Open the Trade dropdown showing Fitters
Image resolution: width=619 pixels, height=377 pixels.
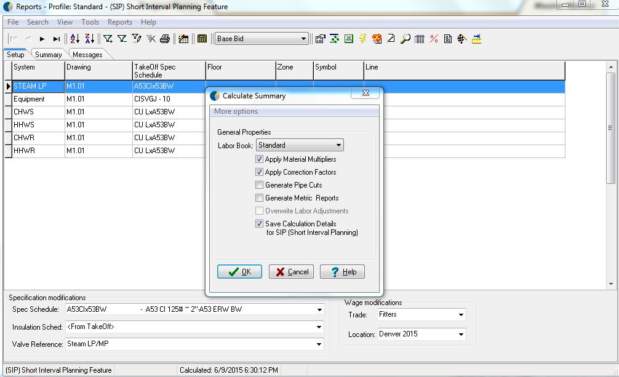click(461, 315)
